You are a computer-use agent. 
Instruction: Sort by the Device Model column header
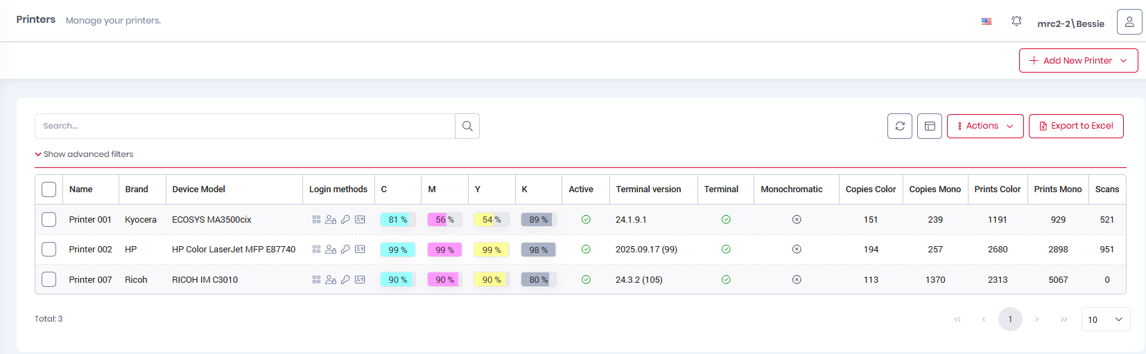click(199, 189)
